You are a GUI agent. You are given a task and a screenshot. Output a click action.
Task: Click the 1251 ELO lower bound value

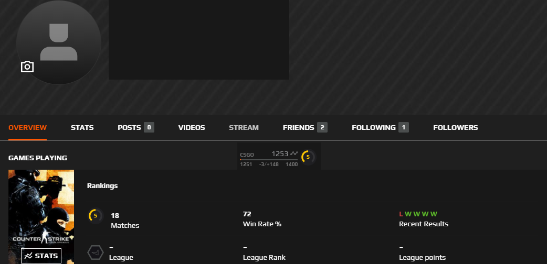[x=246, y=164]
